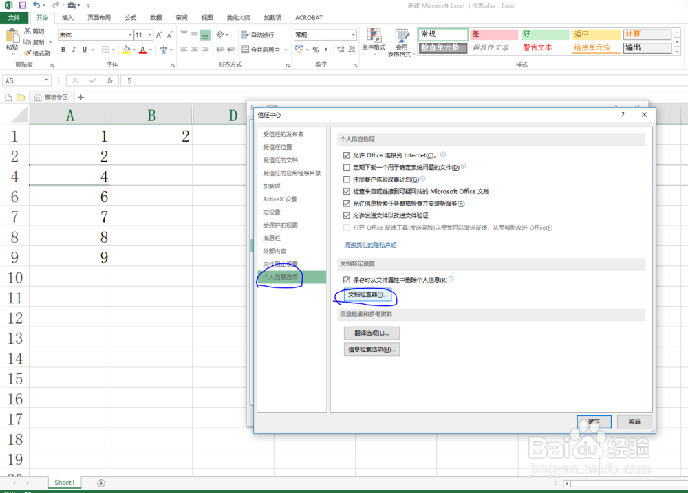Click the Undo arrow icon
The image size is (688, 493).
[37, 6]
